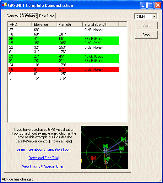This screenshot has width=163, height=183.
Task: Open Learn more about Visualization Tools link
Action: click(x=43, y=149)
